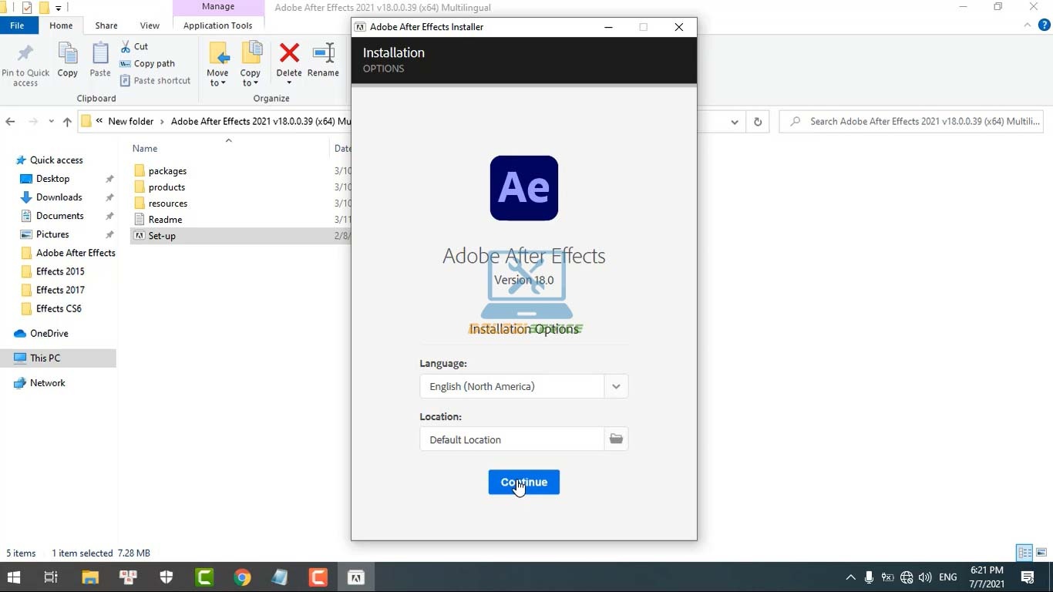Click the Cut command
Screen dimensions: 1053x592
[x=134, y=46]
